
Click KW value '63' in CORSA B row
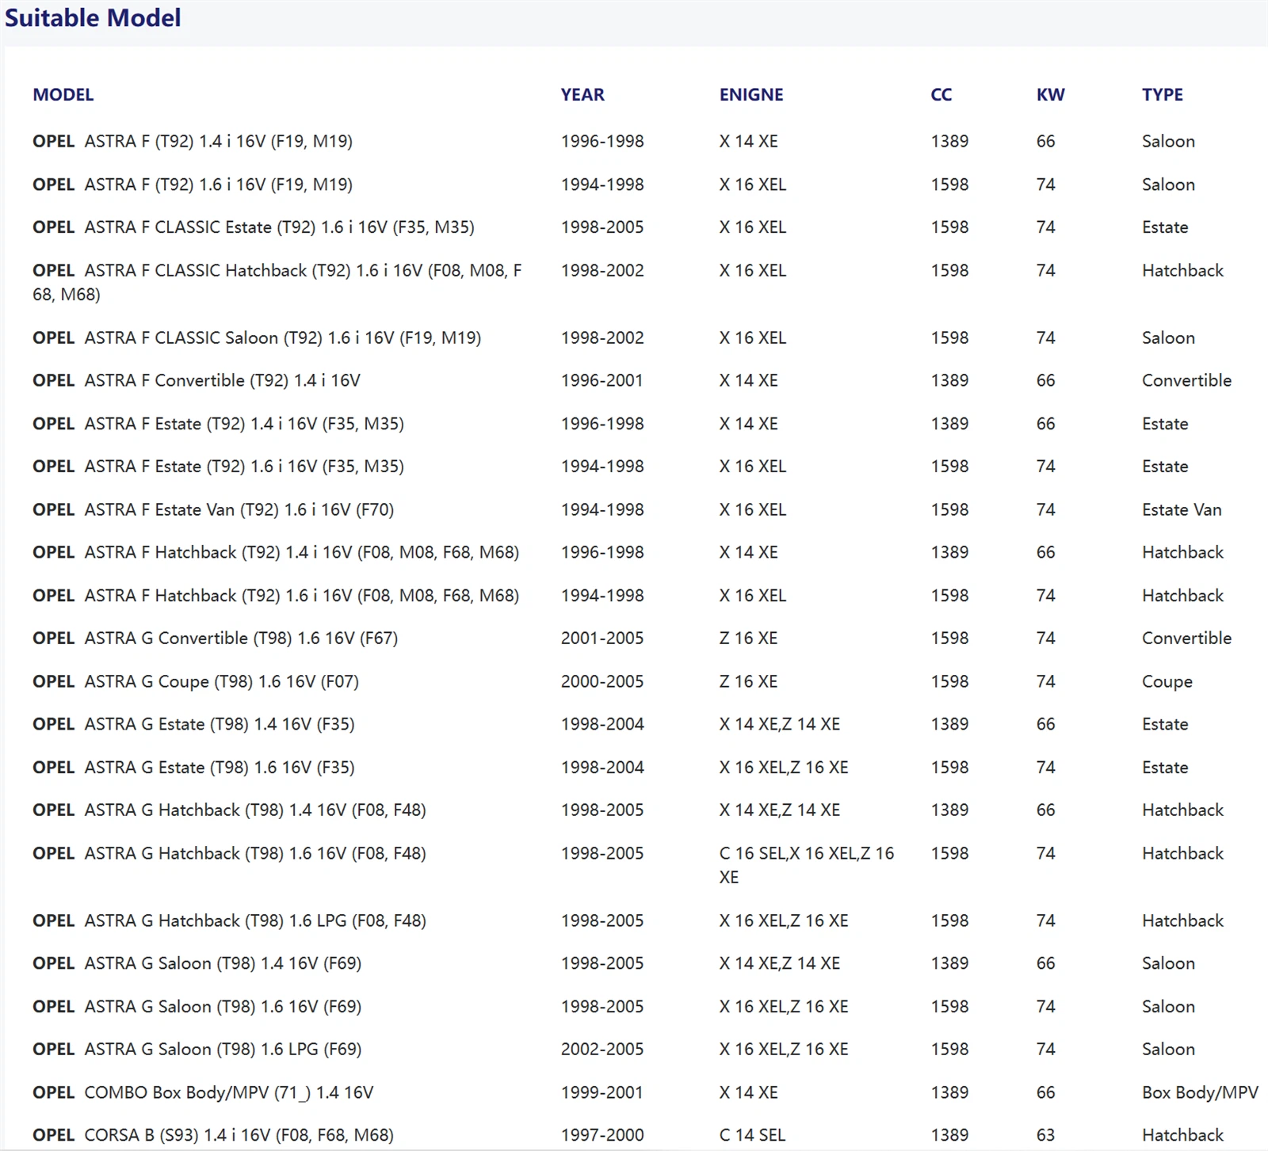click(x=1046, y=1135)
